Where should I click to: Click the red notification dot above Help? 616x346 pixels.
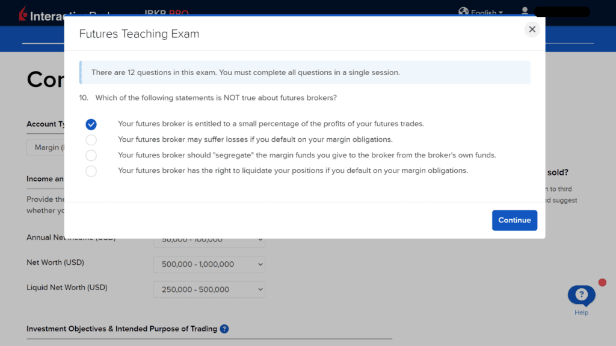pyautogui.click(x=602, y=281)
